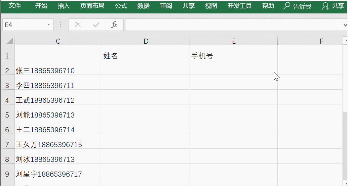Switch to the 视图 tab
Image resolution: width=348 pixels, height=186 pixels.
point(211,6)
